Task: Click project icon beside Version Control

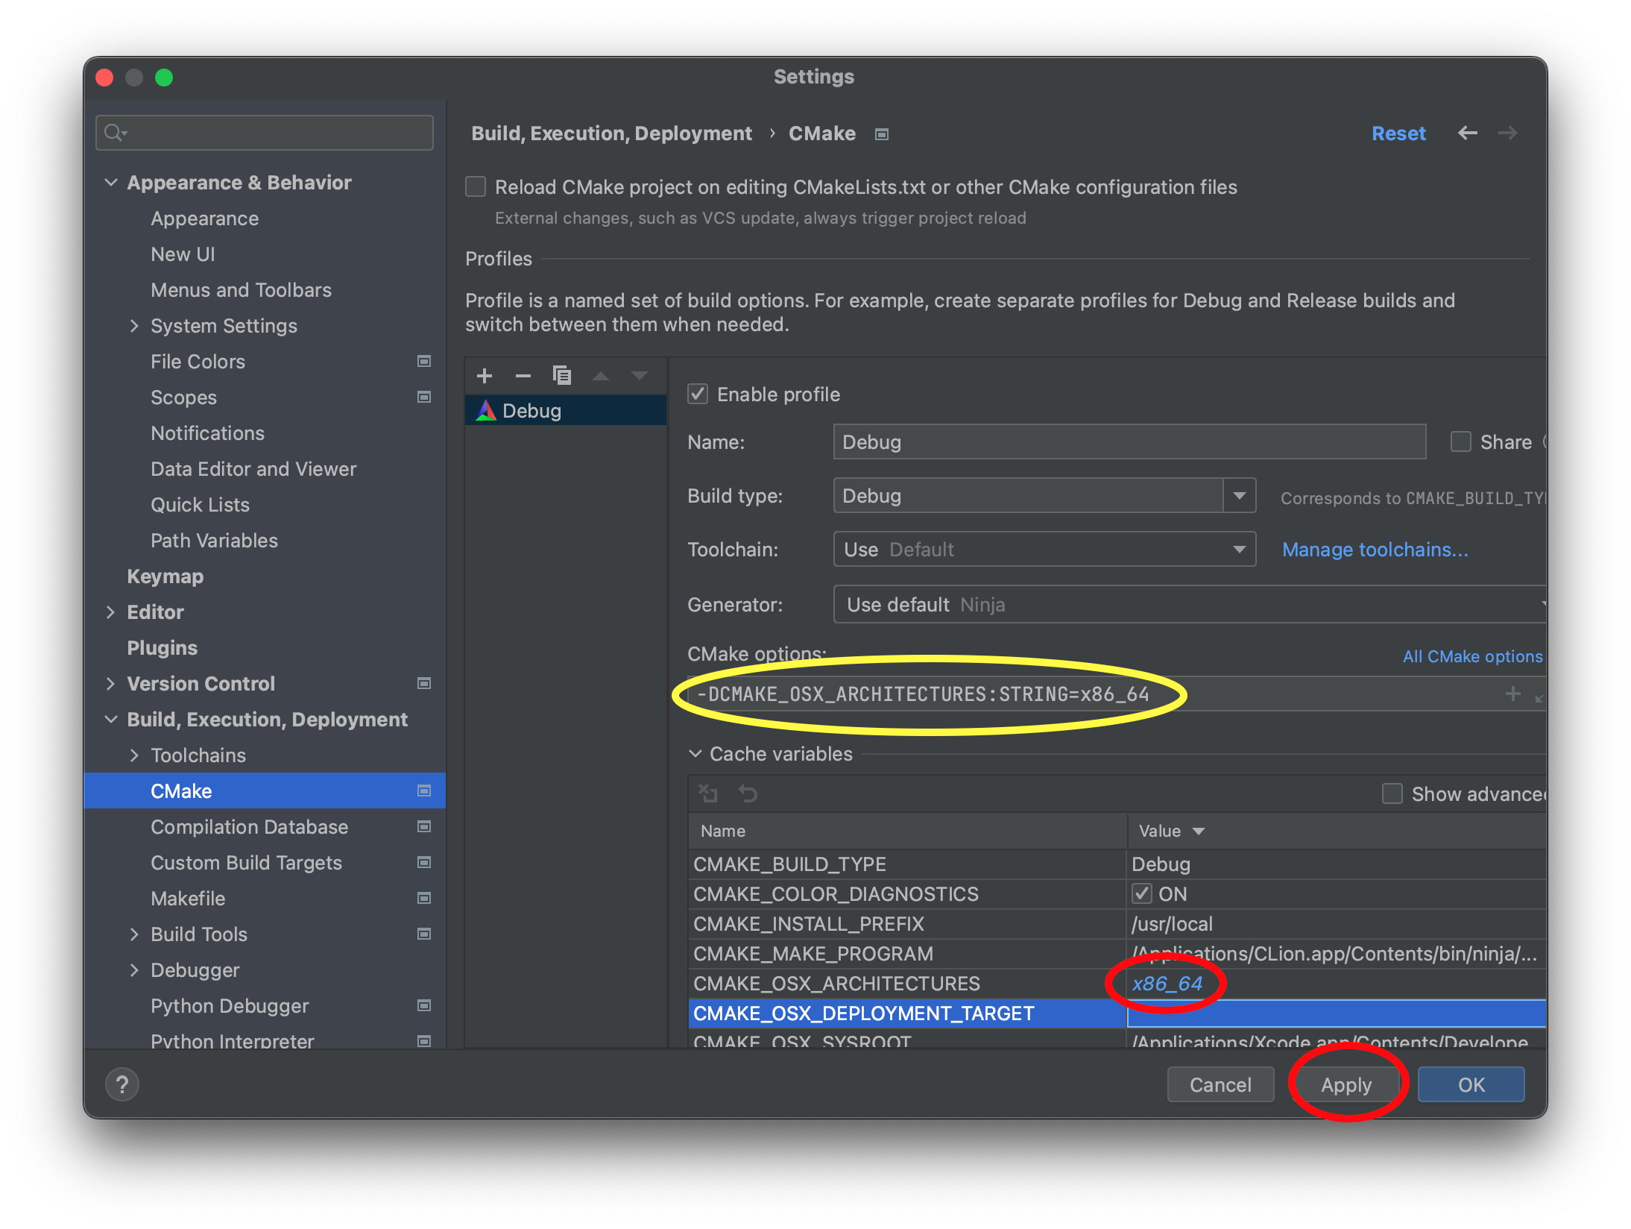Action: 424,684
